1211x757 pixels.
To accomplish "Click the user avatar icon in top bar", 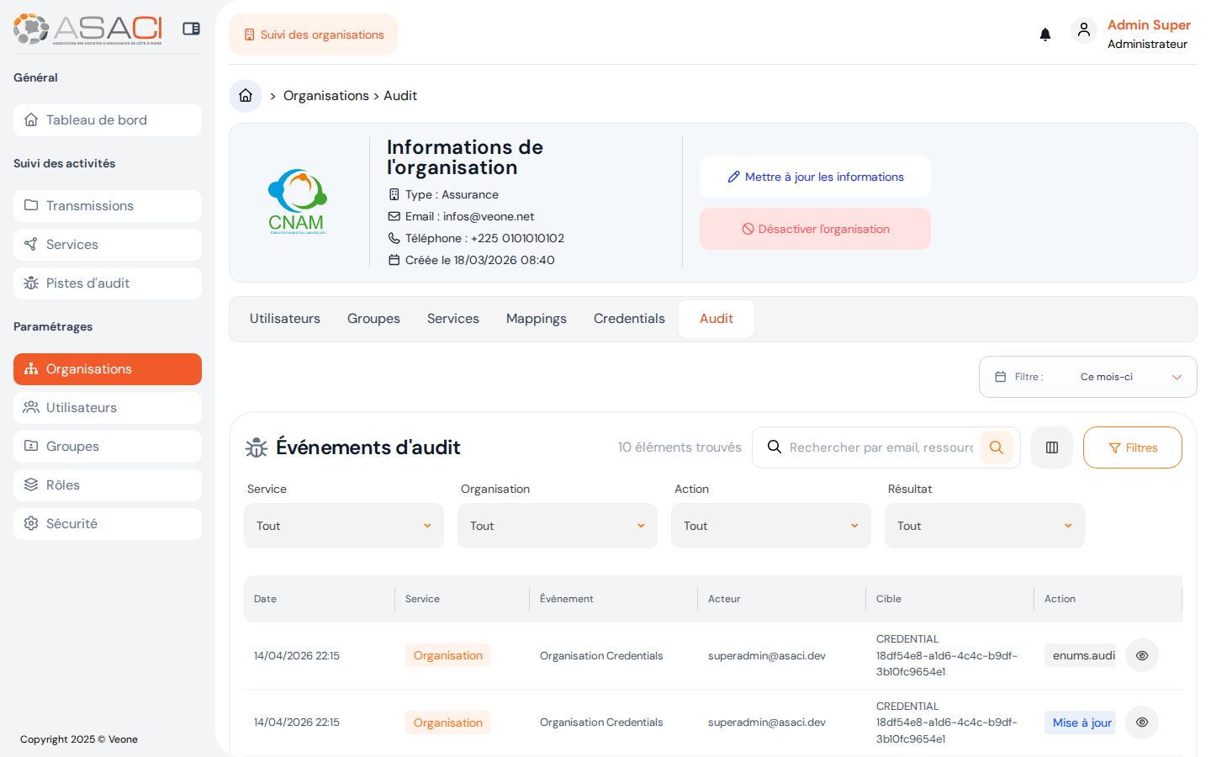I will (x=1084, y=29).
